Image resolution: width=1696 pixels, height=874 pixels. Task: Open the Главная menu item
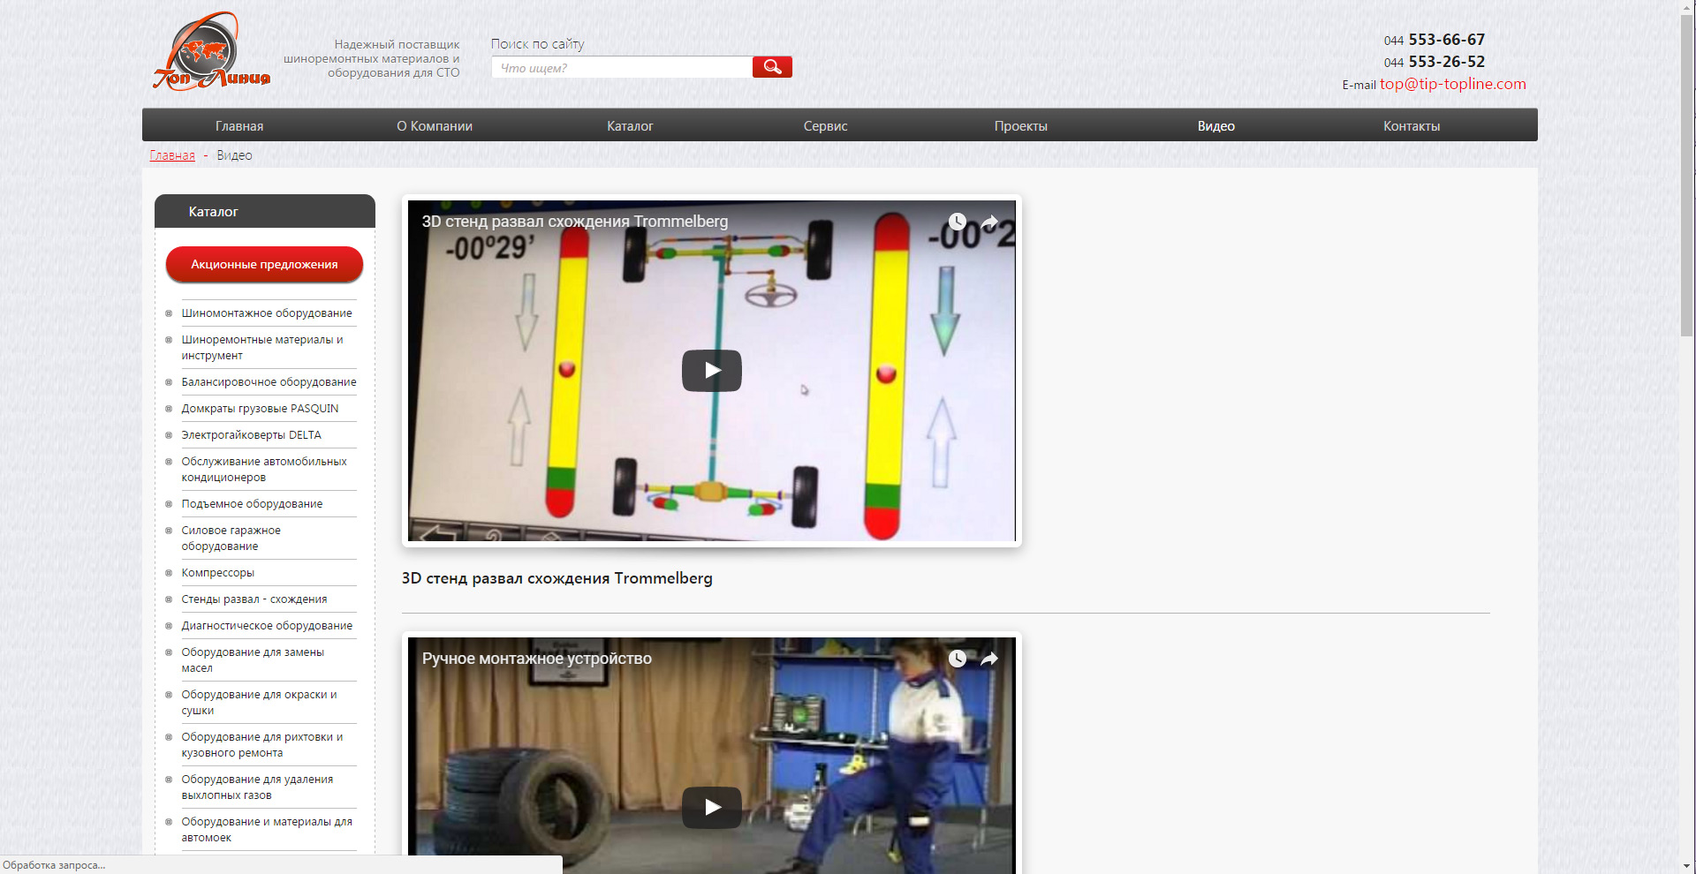click(x=239, y=126)
